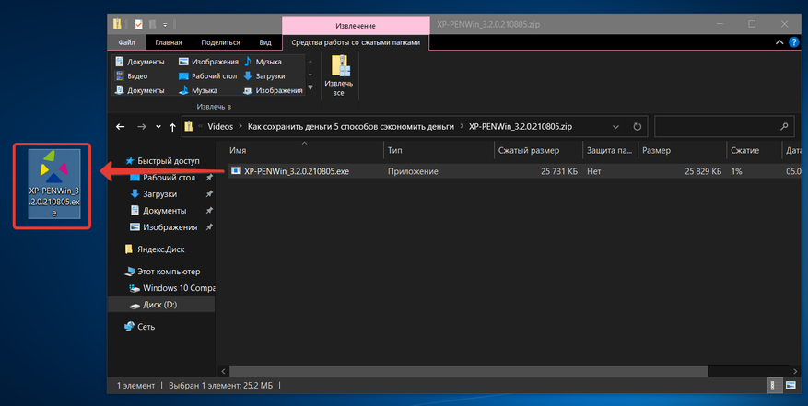
Task: Refresh the current folder view
Action: tap(638, 127)
